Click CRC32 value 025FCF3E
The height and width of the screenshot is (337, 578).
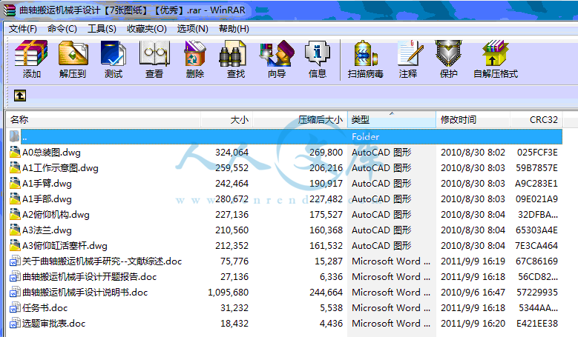(537, 152)
